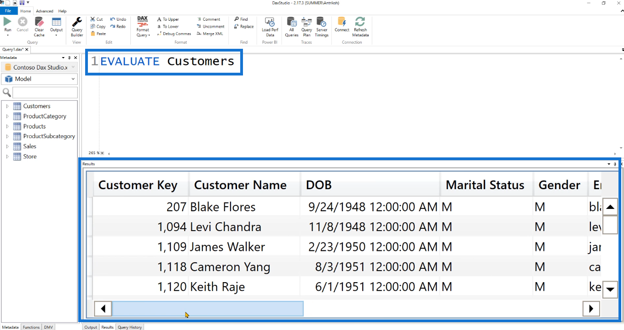Image resolution: width=624 pixels, height=330 pixels.
Task: Open the DMV pane tab
Action: [x=48, y=327]
